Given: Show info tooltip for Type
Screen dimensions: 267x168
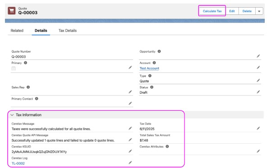Looking at the screenshot, I should [150, 76].
